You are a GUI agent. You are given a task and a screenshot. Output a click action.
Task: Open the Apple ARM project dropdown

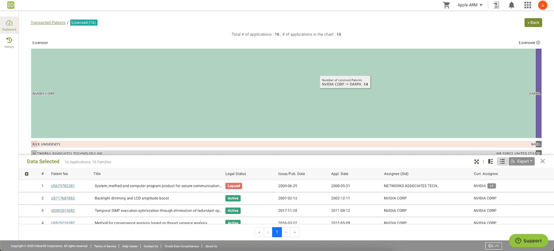tap(470, 5)
